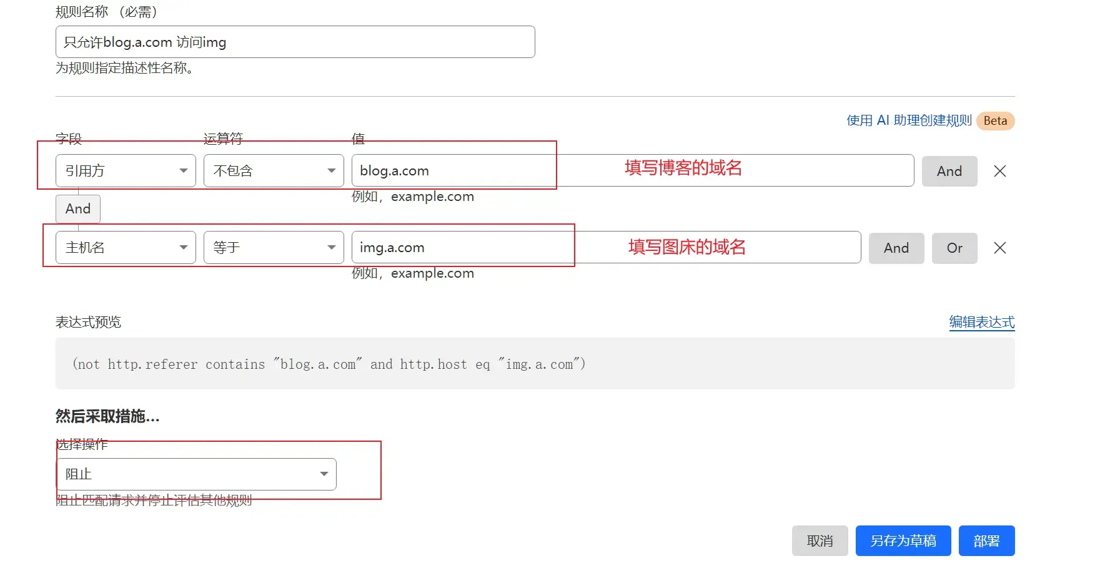Click the And connector between conditions
This screenshot has height=571, width=1095.
click(77, 208)
